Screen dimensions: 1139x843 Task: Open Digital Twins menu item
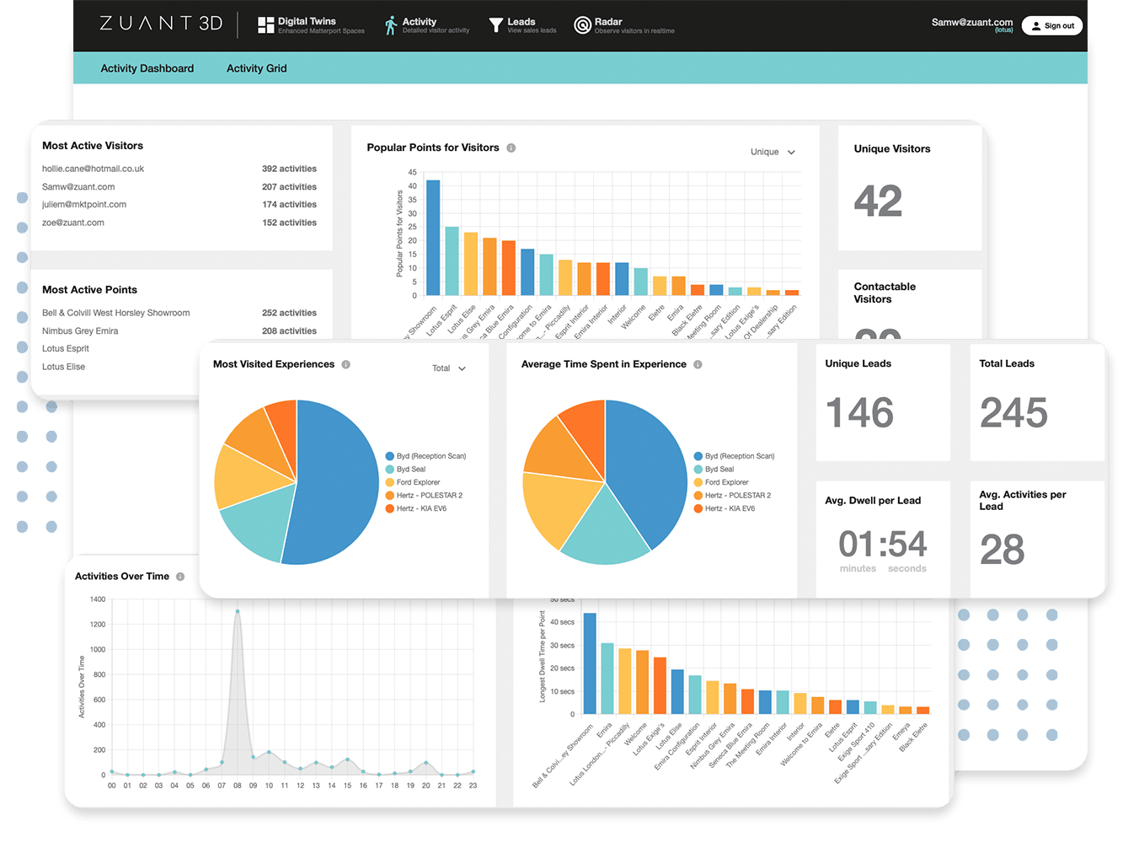pyautogui.click(x=312, y=25)
